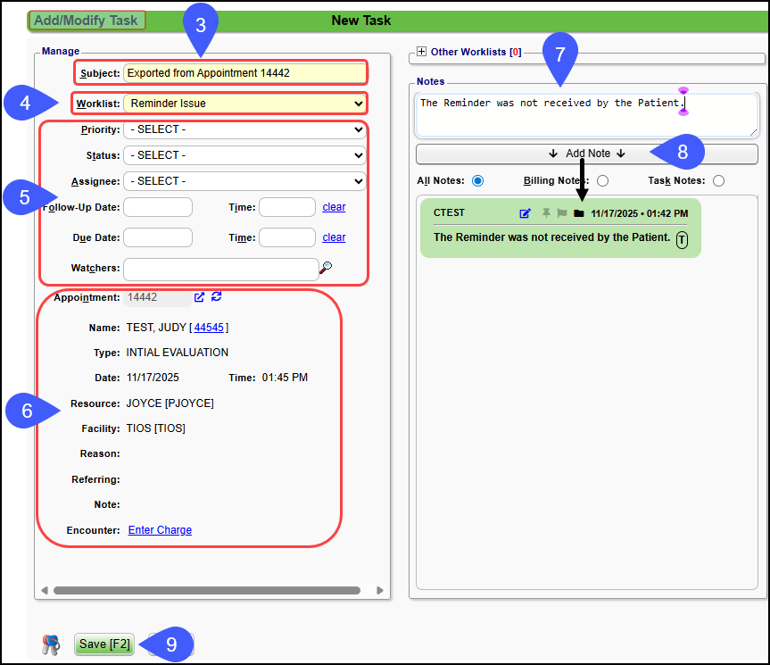Flag the CTEST note
This screenshot has width=770, height=665.
[562, 213]
